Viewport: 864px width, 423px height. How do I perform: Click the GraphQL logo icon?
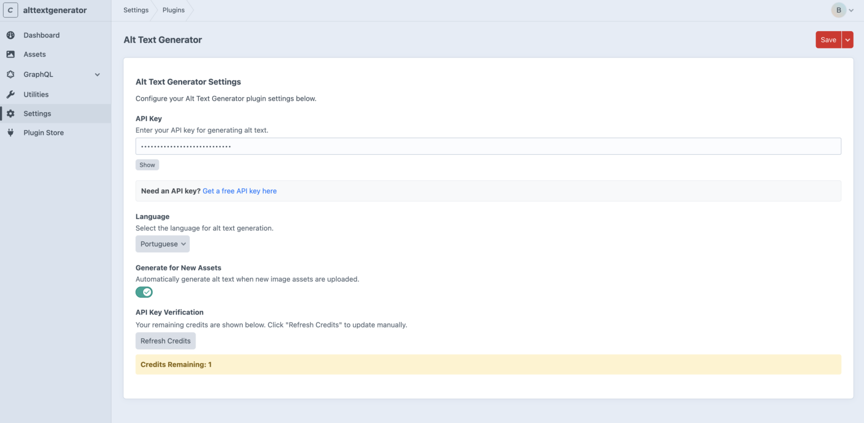[x=11, y=74]
